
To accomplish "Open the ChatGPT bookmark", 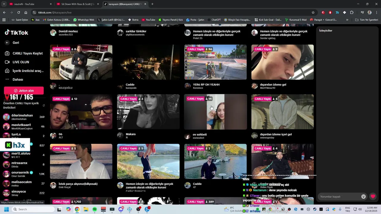I will click(x=214, y=20).
